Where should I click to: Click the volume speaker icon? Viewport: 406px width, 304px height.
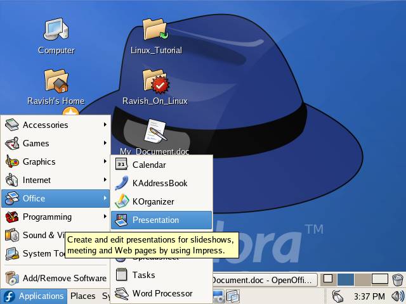pos(398,296)
